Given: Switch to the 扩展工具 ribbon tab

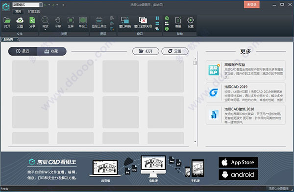Looking at the screenshot, I should point(34,11).
